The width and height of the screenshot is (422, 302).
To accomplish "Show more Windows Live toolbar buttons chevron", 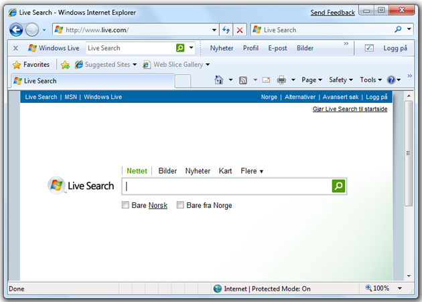I will pyautogui.click(x=346, y=43).
